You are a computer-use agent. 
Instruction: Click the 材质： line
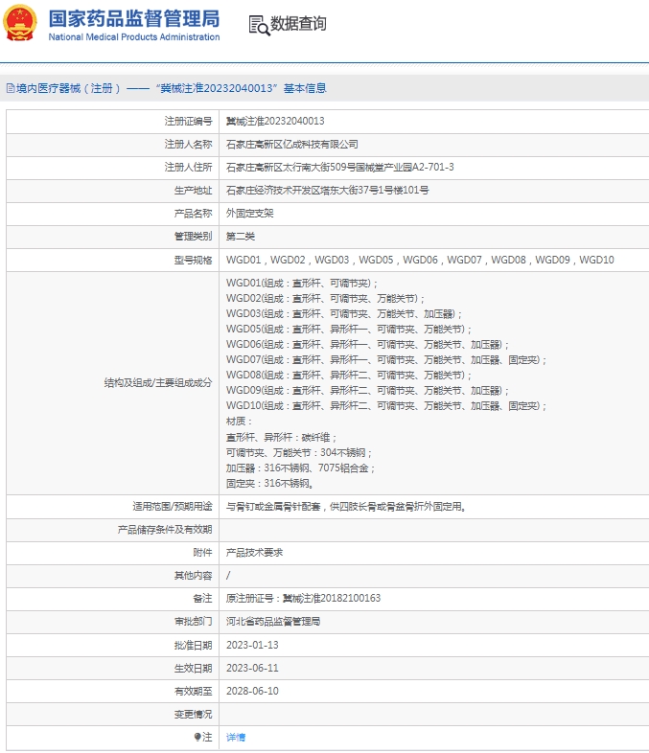[x=240, y=422]
